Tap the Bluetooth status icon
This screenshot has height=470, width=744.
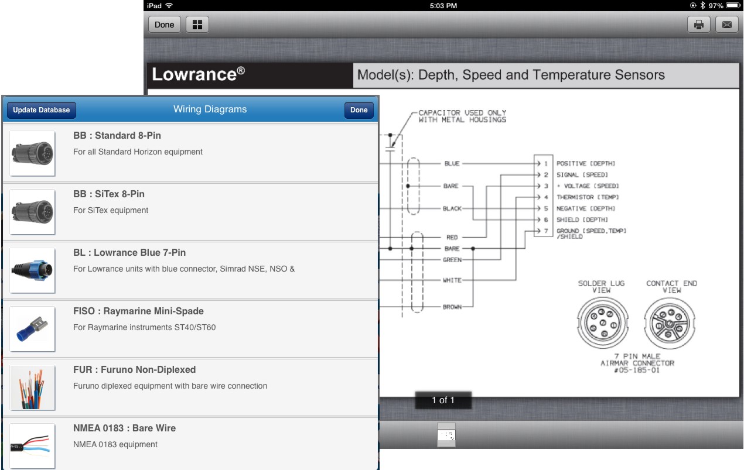click(x=702, y=5)
